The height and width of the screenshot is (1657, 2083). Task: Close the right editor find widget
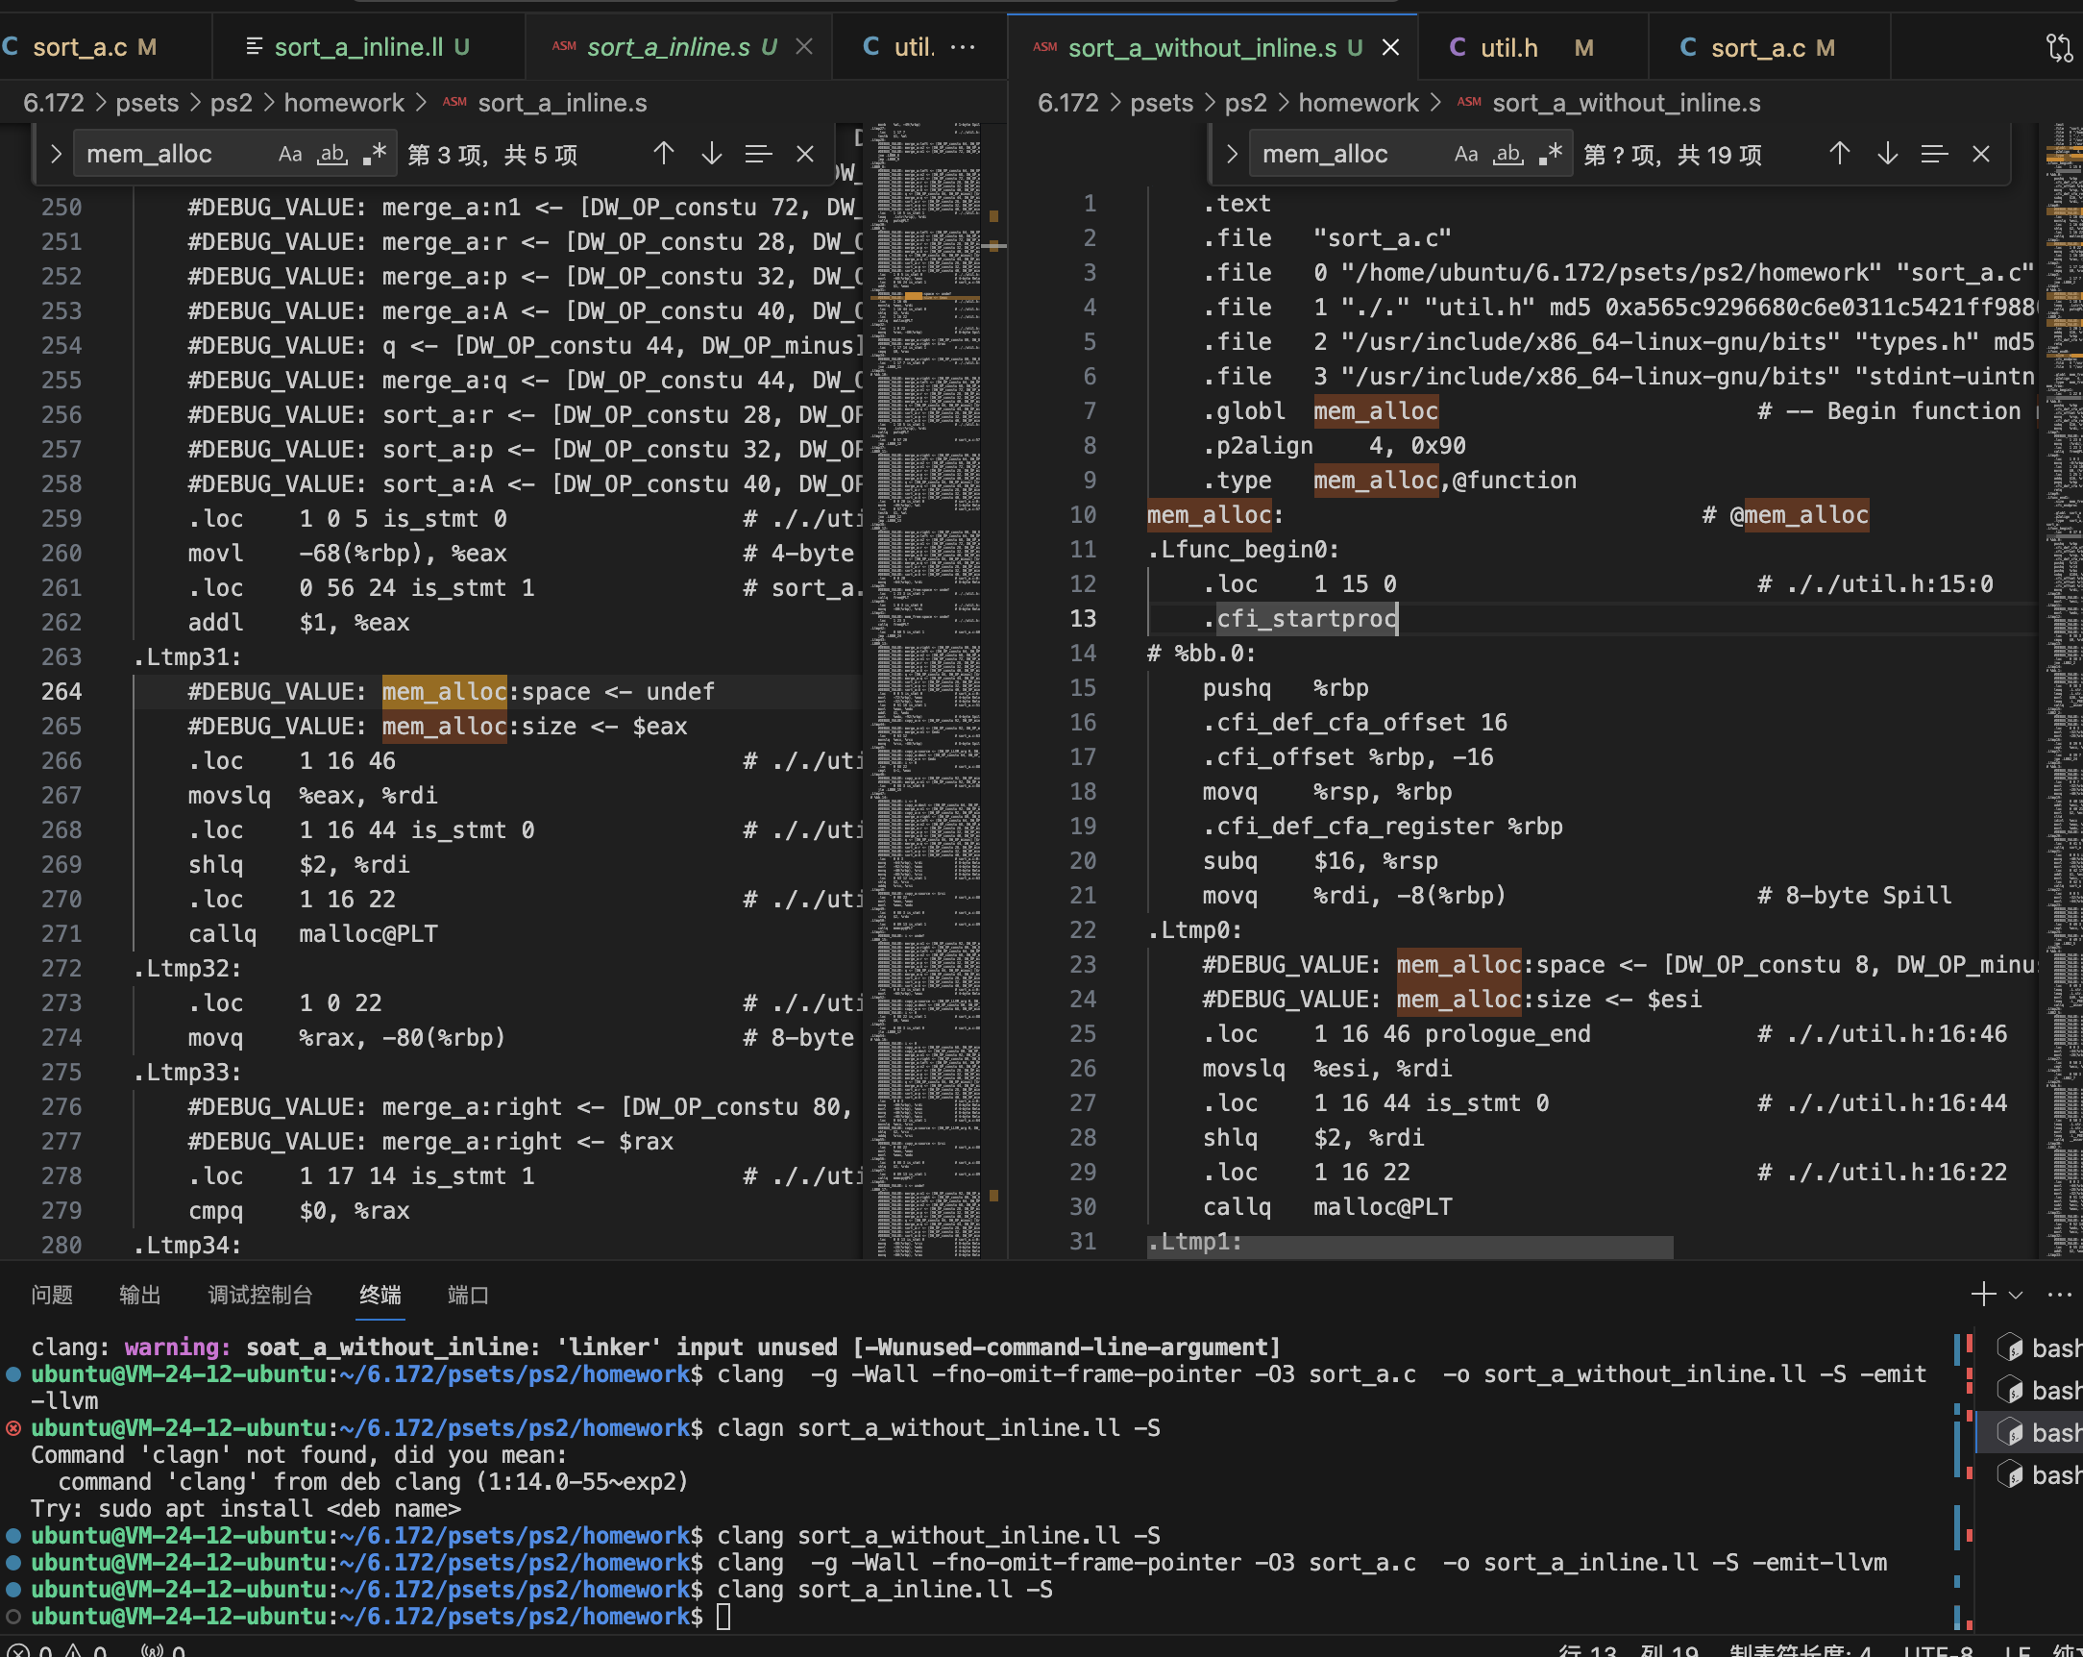1980,154
